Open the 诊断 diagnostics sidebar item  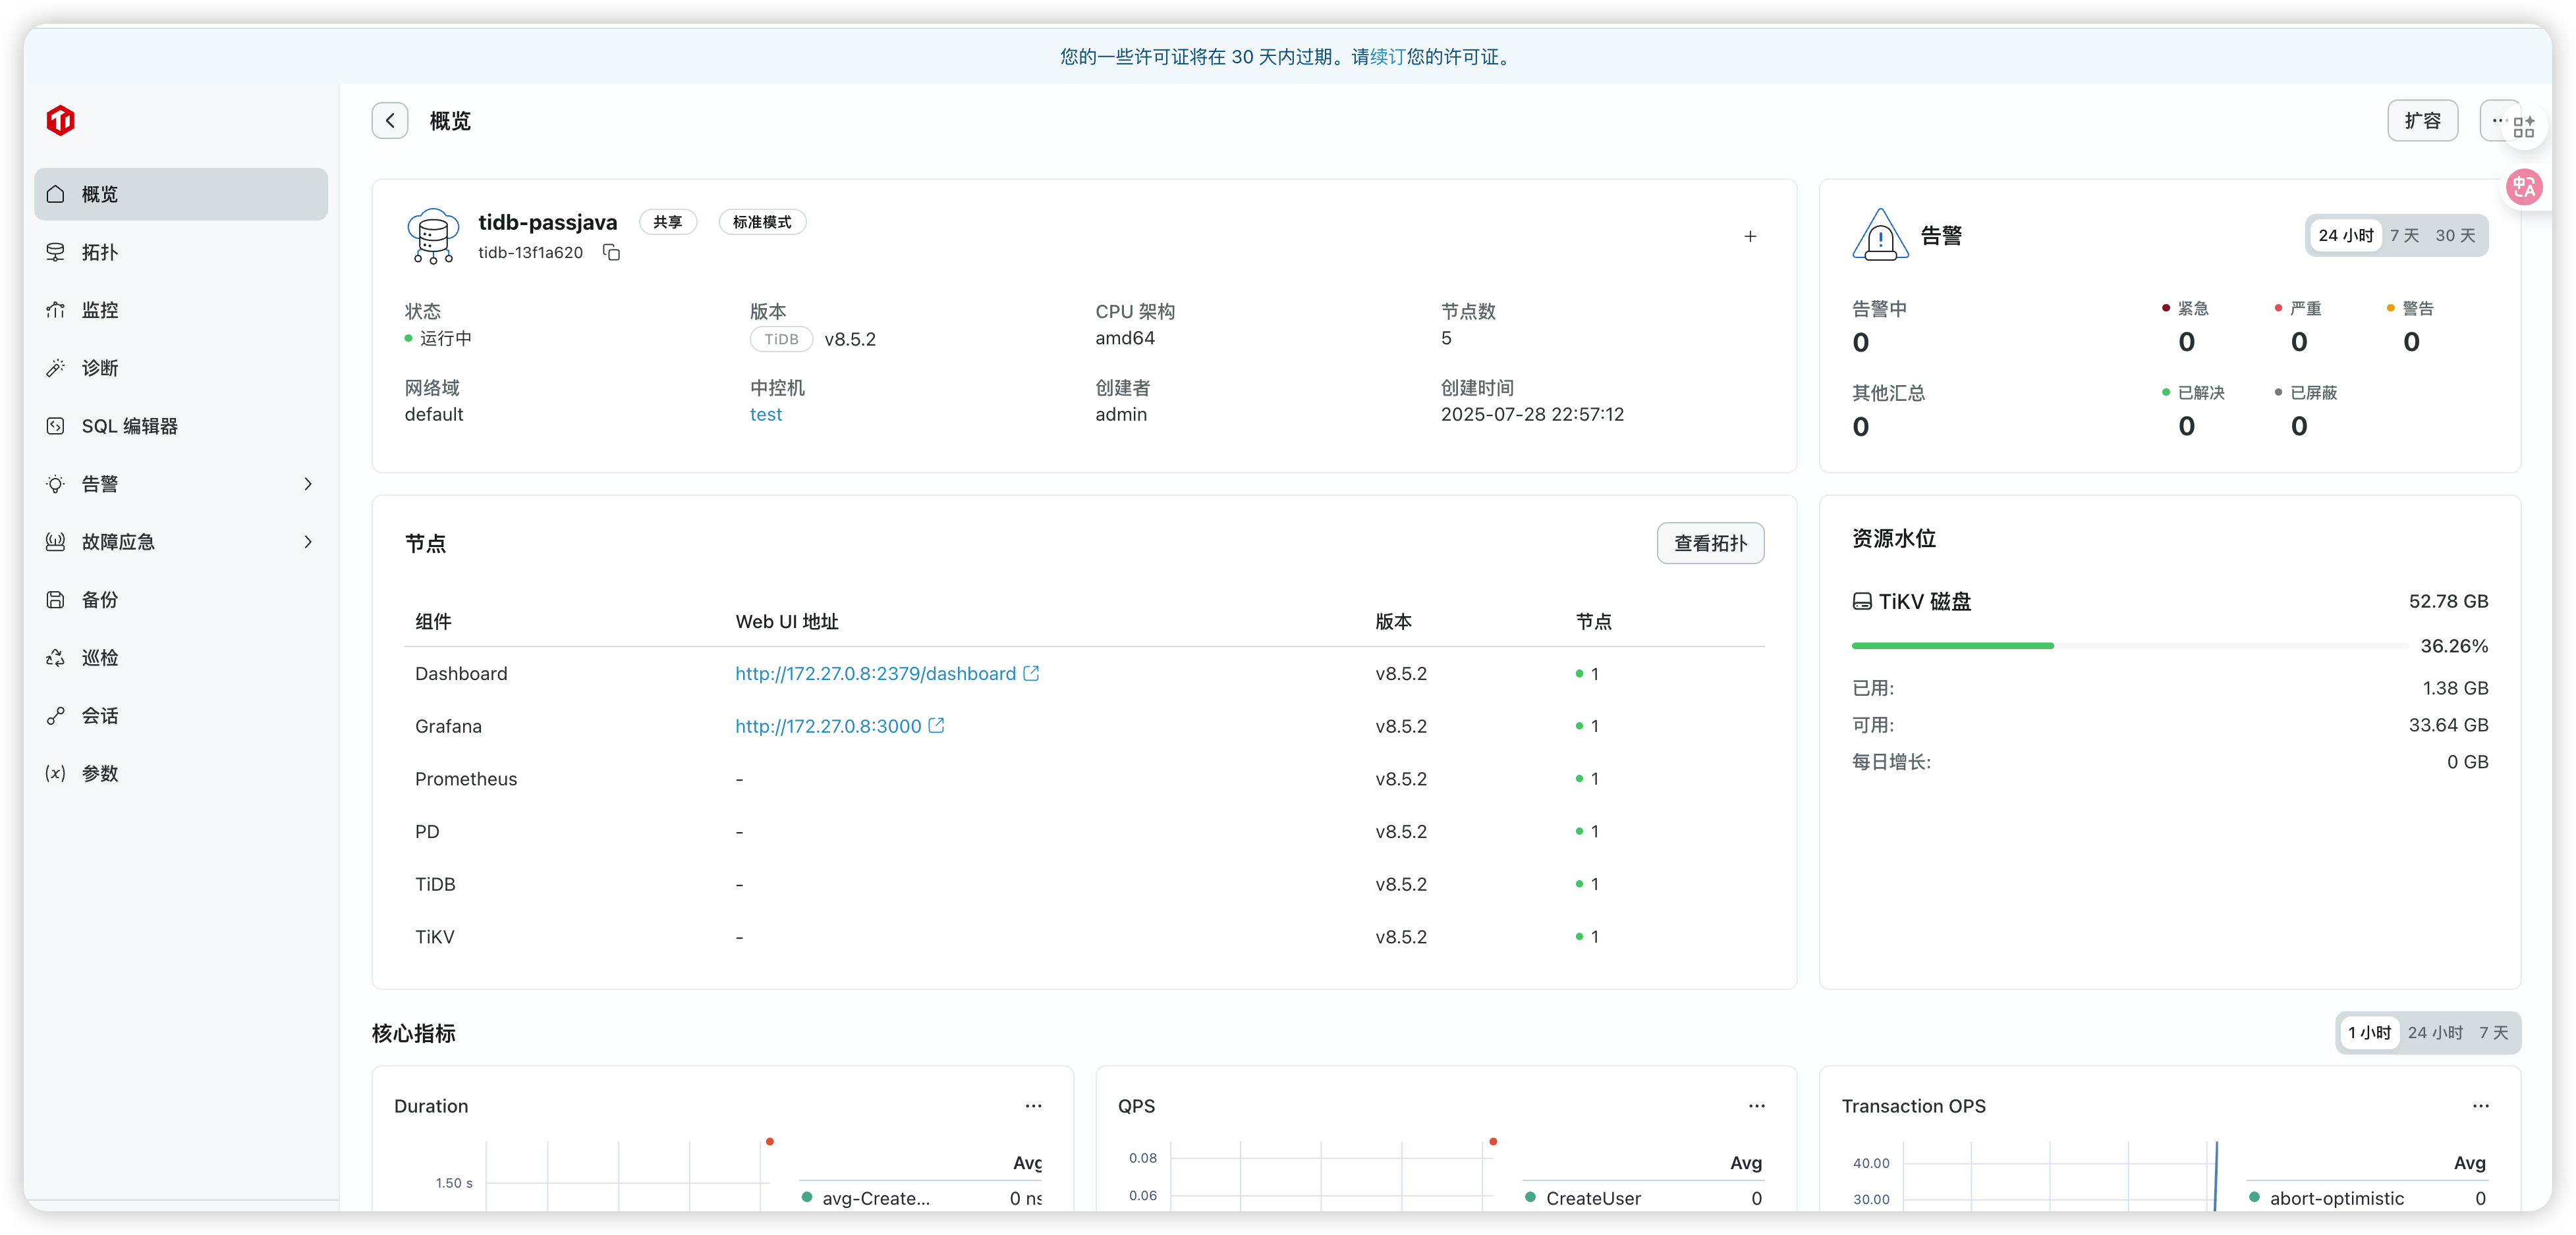(x=100, y=368)
